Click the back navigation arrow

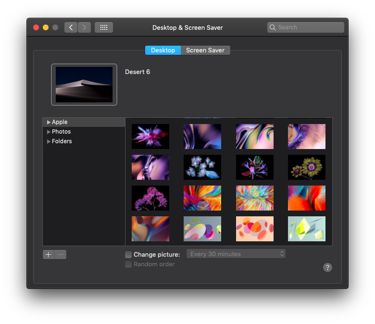click(71, 27)
